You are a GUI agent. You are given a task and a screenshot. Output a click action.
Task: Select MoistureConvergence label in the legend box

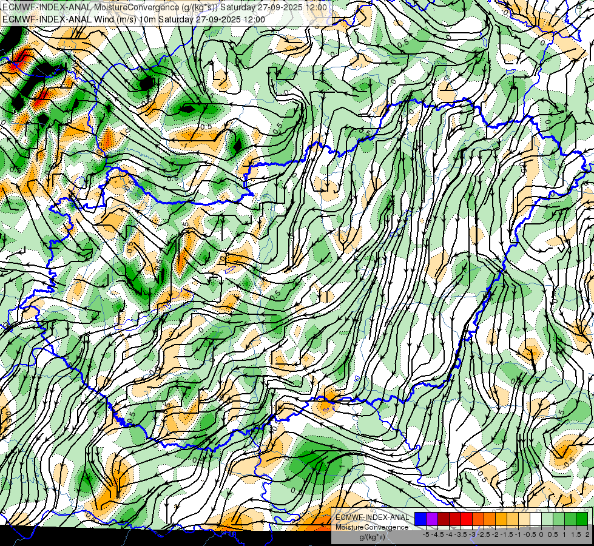click(x=373, y=527)
